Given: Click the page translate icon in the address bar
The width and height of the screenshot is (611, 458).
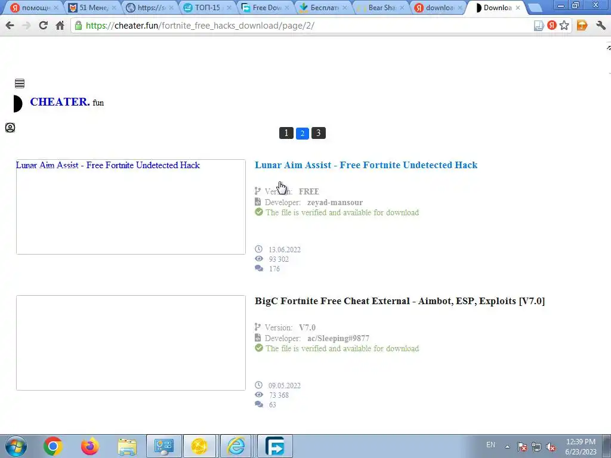Looking at the screenshot, I should tap(539, 26).
